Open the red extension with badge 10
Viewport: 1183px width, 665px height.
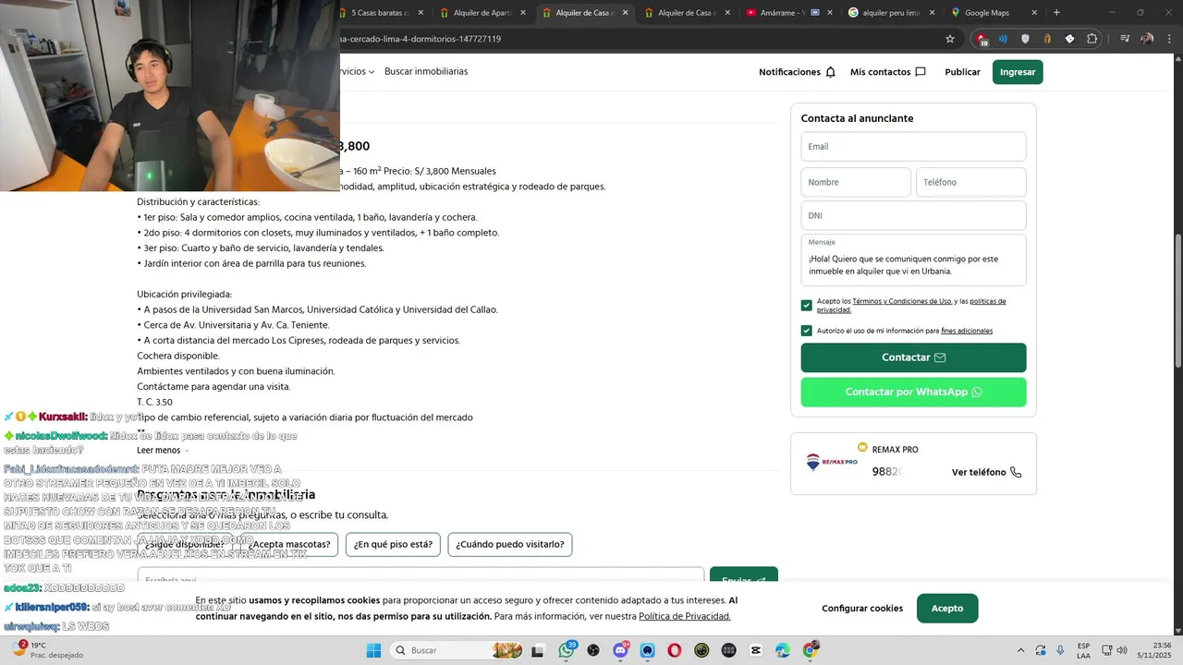pos(982,39)
